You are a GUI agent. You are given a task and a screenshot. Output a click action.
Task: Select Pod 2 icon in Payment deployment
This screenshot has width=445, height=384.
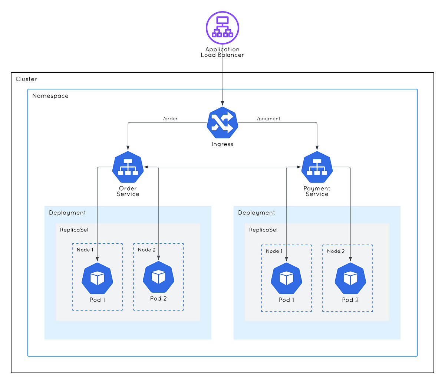click(x=350, y=278)
